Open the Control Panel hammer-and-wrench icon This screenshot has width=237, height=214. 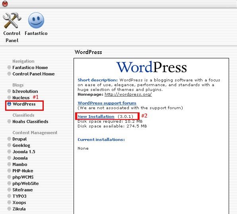(x=12, y=20)
